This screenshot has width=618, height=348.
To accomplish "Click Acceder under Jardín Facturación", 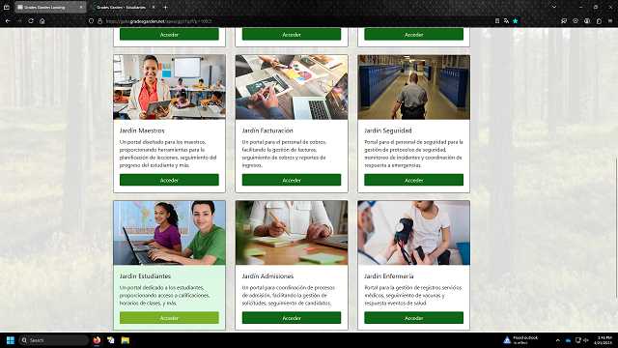I will [292, 180].
